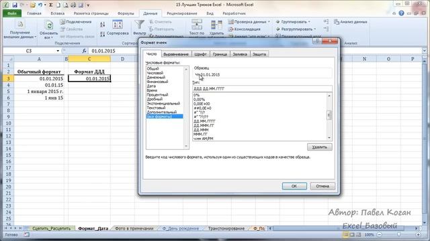The width and height of the screenshot is (430, 241).
Task: Switch to Fill tab (Заливка) in the dialog
Action: click(x=240, y=54)
